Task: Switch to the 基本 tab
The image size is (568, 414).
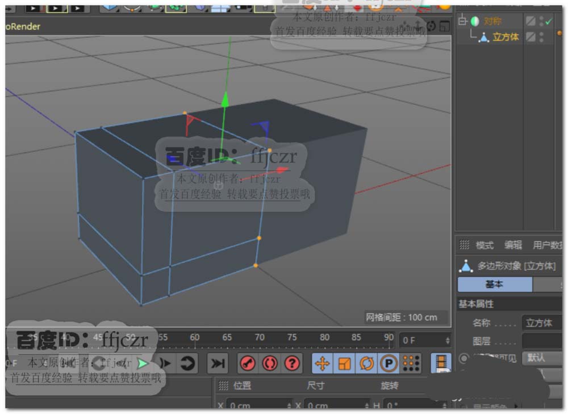Action: (495, 285)
